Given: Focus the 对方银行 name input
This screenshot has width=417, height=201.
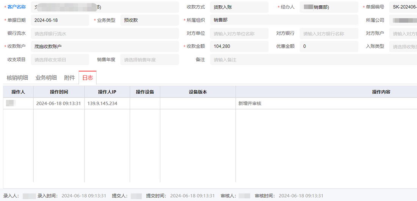Looking at the screenshot, I should tap(328, 33).
